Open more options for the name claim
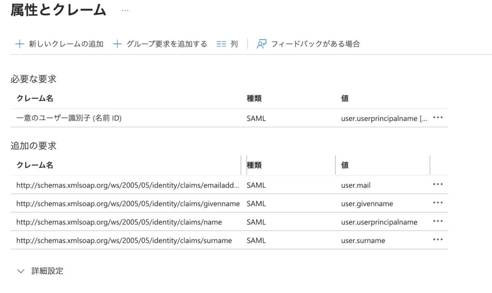The height and width of the screenshot is (293, 492). 438,221
